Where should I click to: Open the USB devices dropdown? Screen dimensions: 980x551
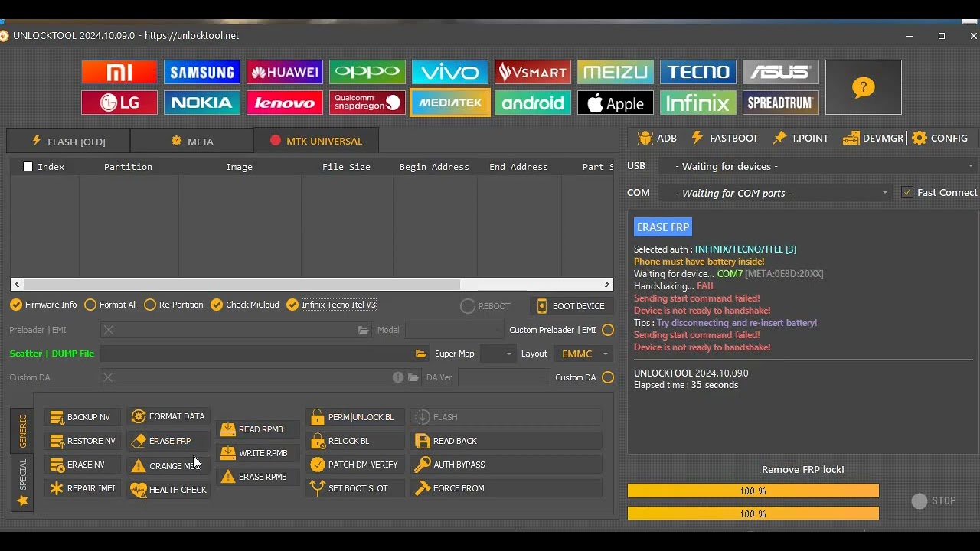coord(818,166)
